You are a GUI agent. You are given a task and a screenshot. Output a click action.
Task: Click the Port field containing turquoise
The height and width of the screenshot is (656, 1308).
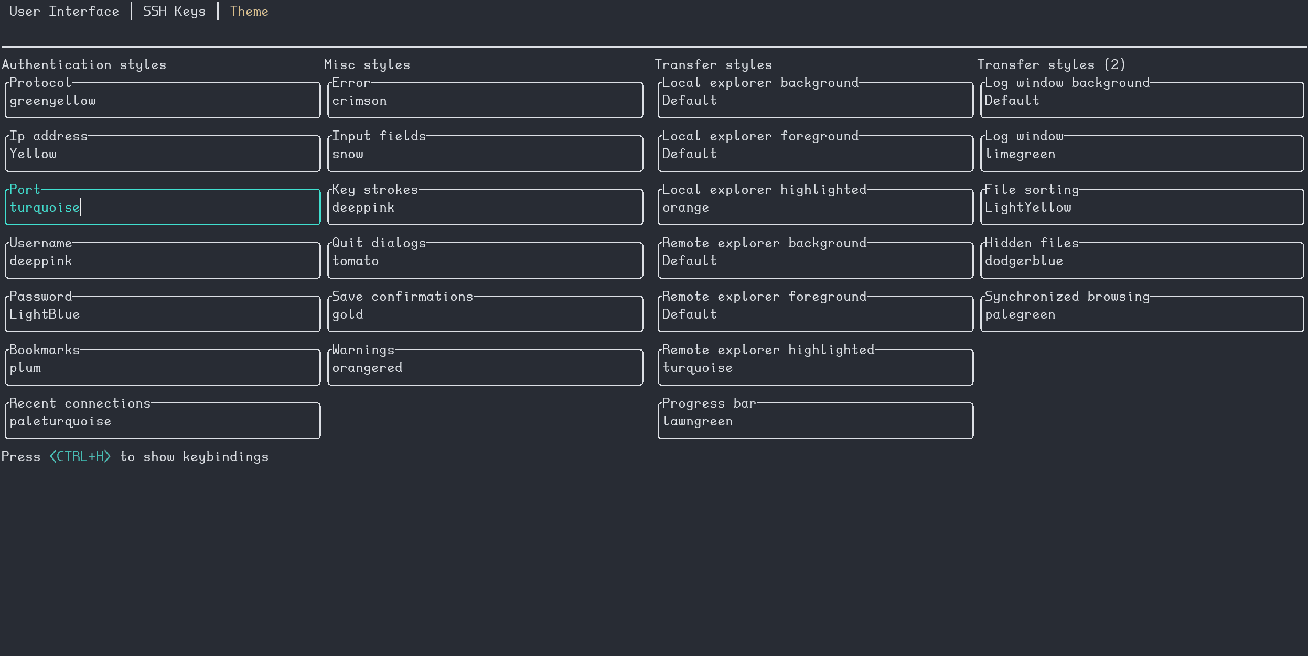[x=163, y=207]
